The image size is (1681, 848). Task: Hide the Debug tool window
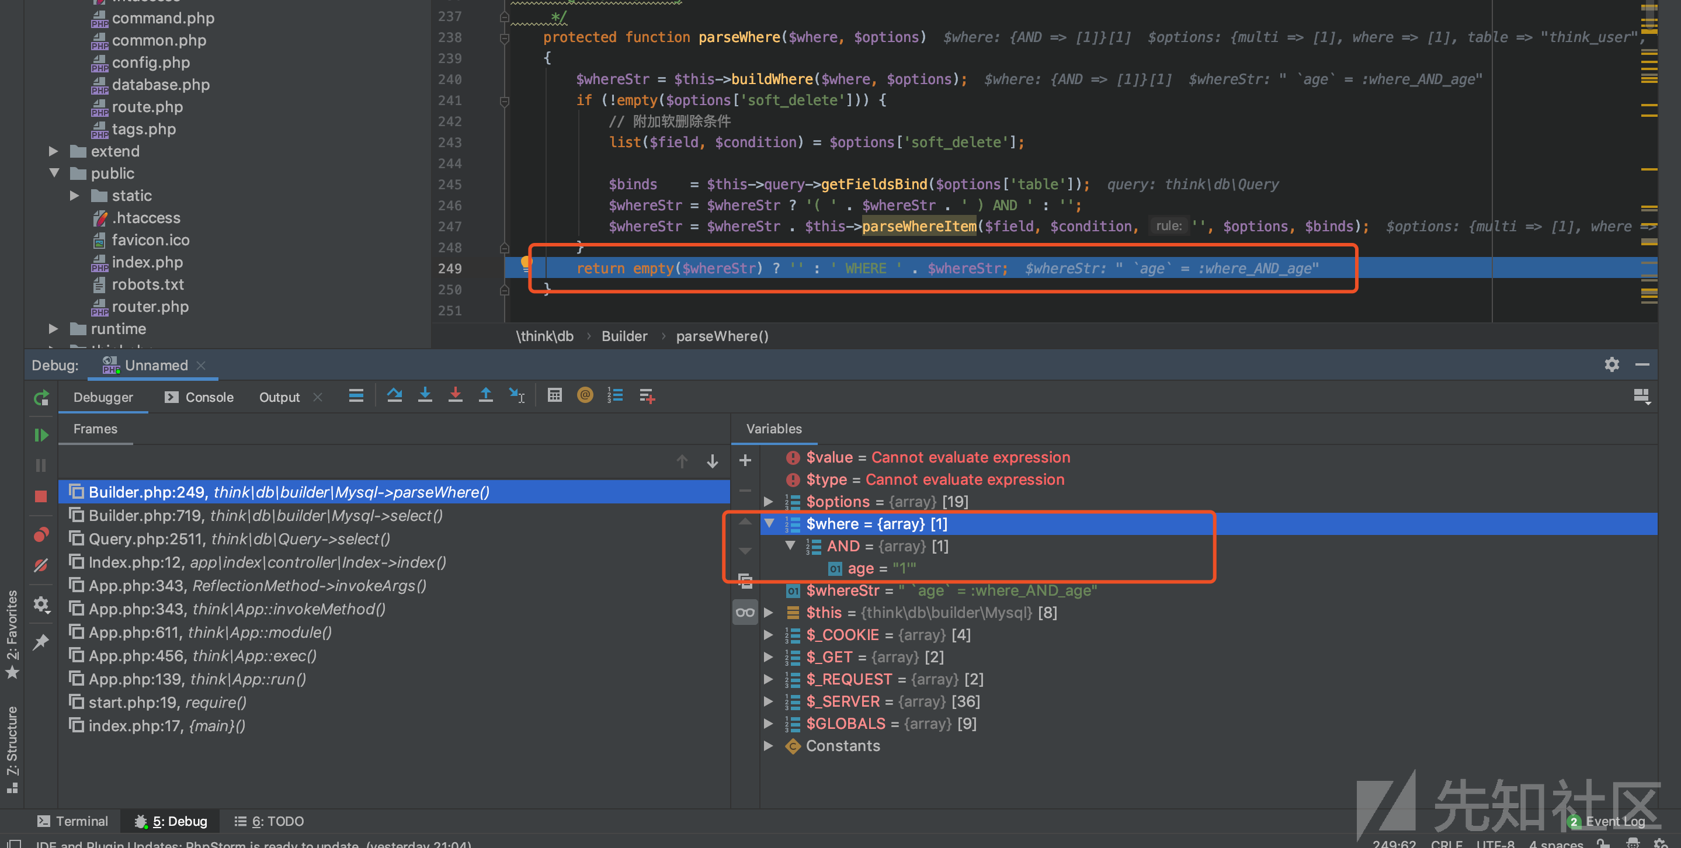pos(1642,364)
